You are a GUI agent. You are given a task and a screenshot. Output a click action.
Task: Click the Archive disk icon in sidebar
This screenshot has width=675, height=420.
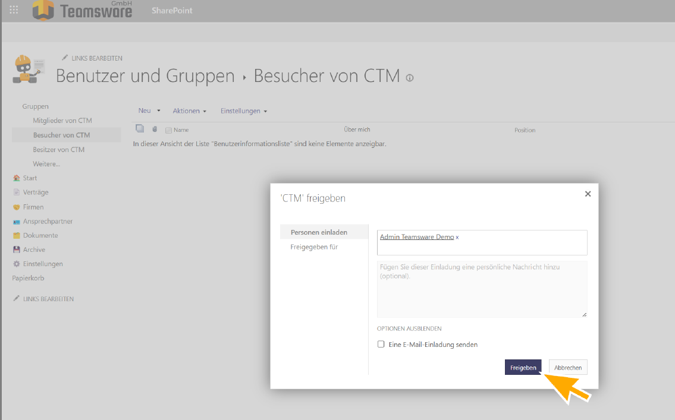pos(17,250)
